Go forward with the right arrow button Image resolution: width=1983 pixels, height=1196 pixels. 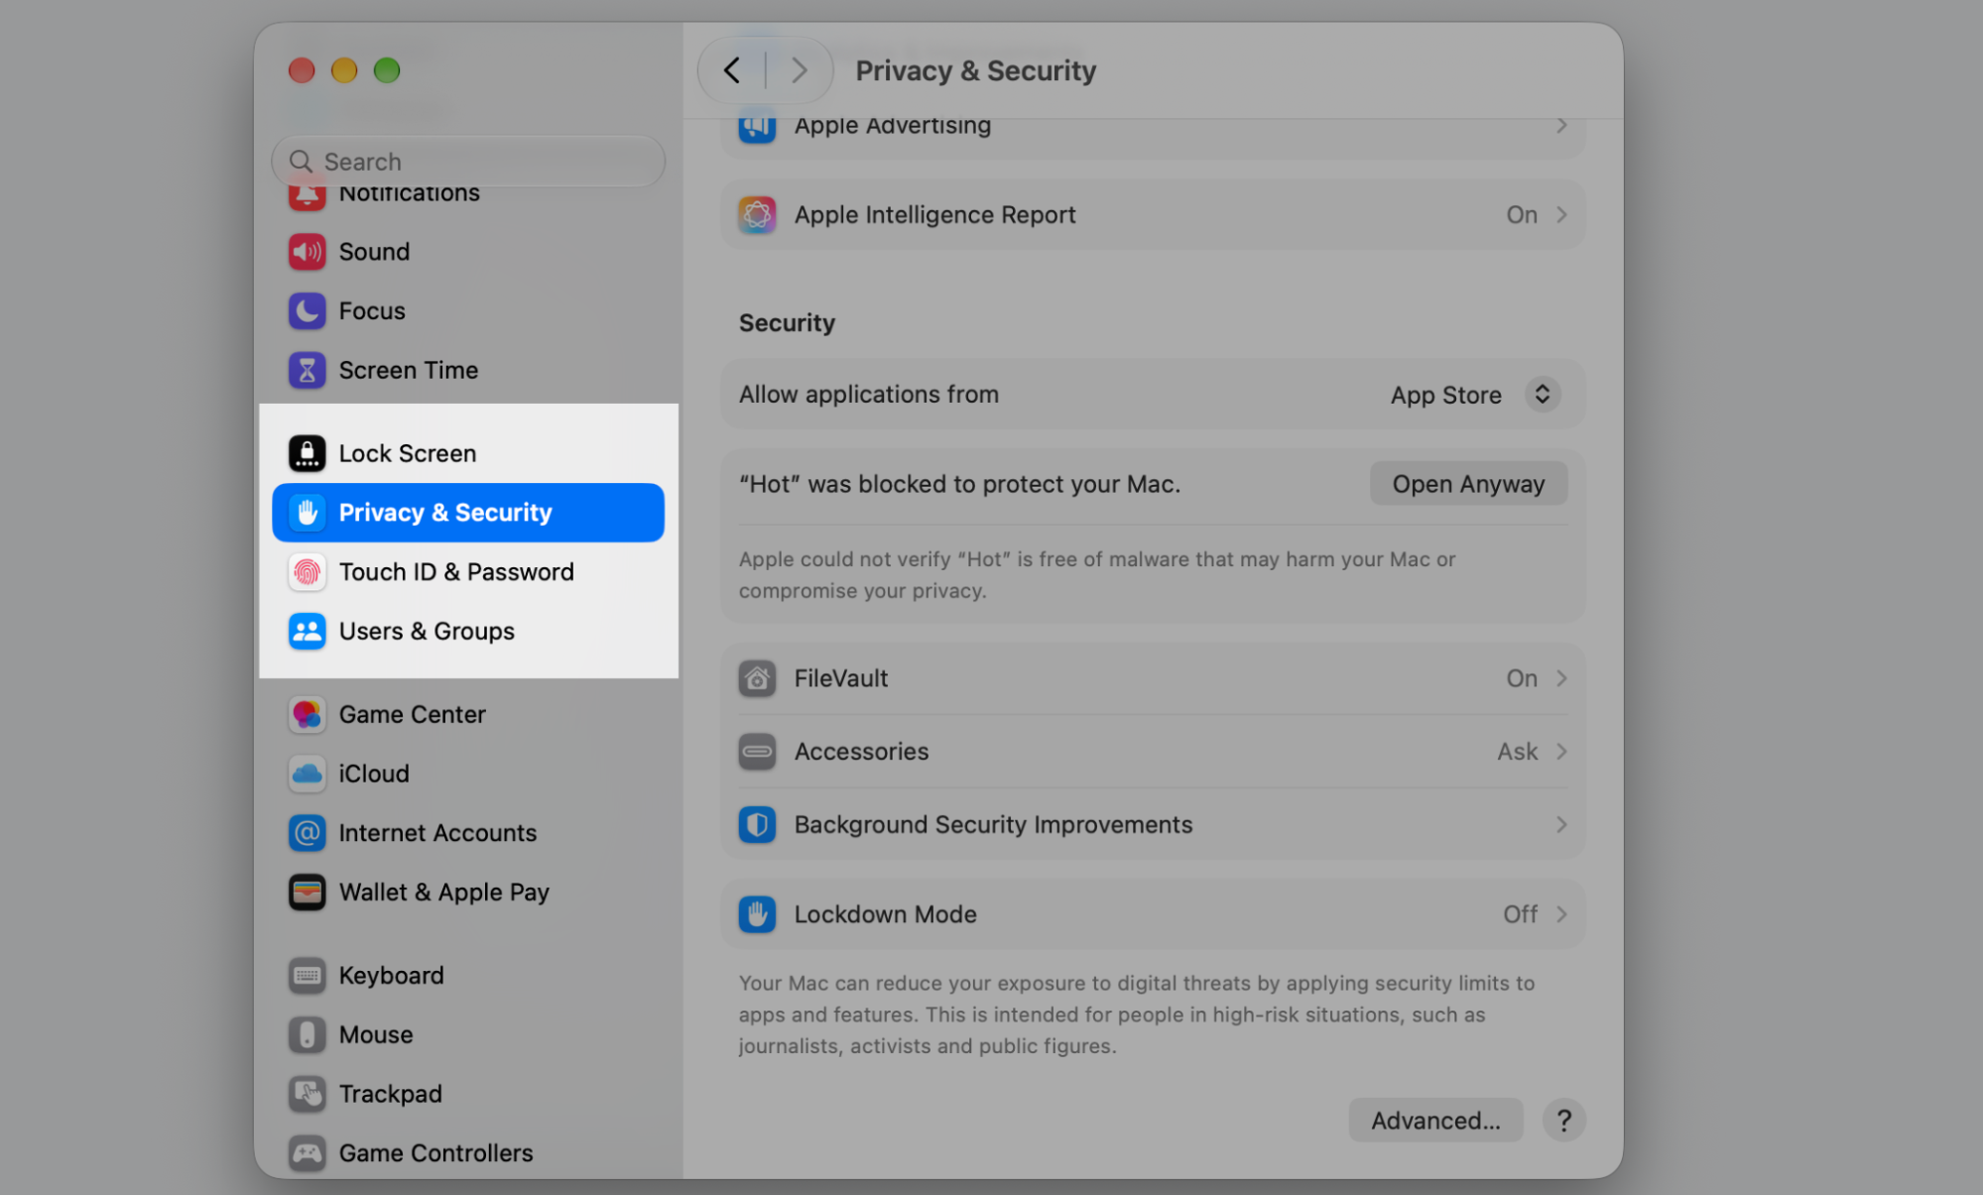point(799,70)
